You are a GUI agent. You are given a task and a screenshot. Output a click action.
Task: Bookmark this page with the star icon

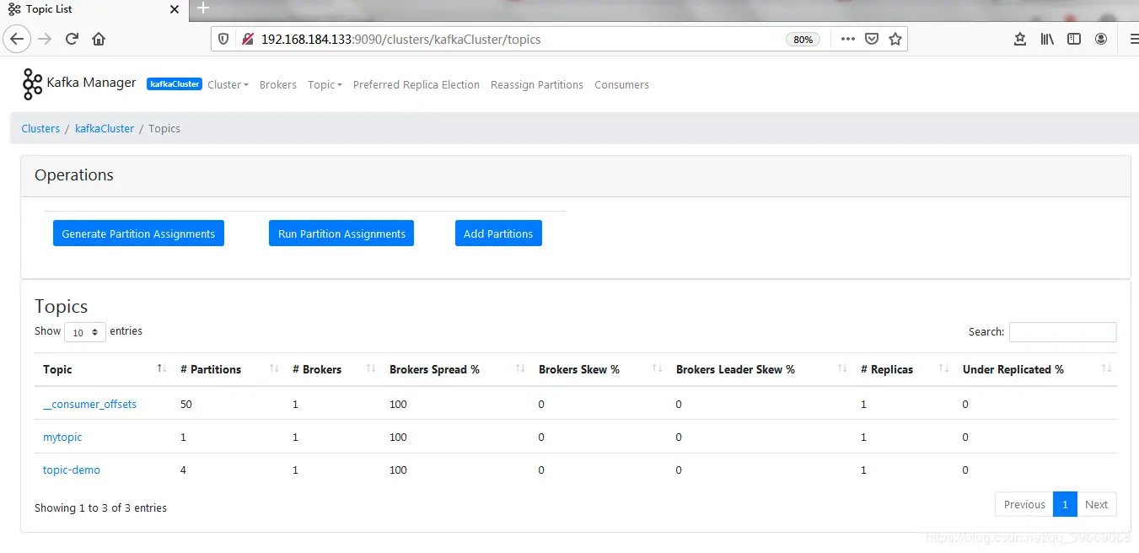(895, 39)
